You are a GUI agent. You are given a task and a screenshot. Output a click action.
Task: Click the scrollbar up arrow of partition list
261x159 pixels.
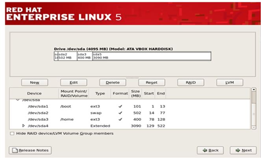point(254,90)
